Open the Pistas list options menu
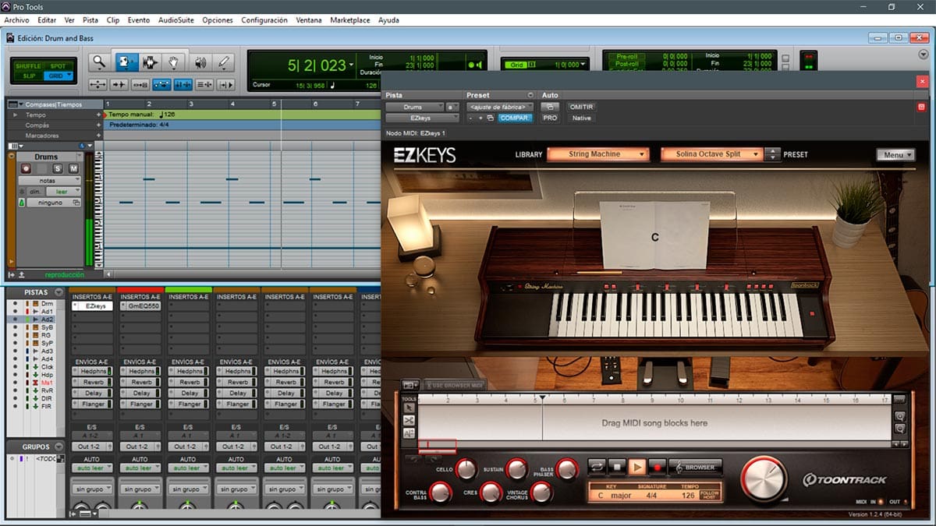 pos(58,292)
